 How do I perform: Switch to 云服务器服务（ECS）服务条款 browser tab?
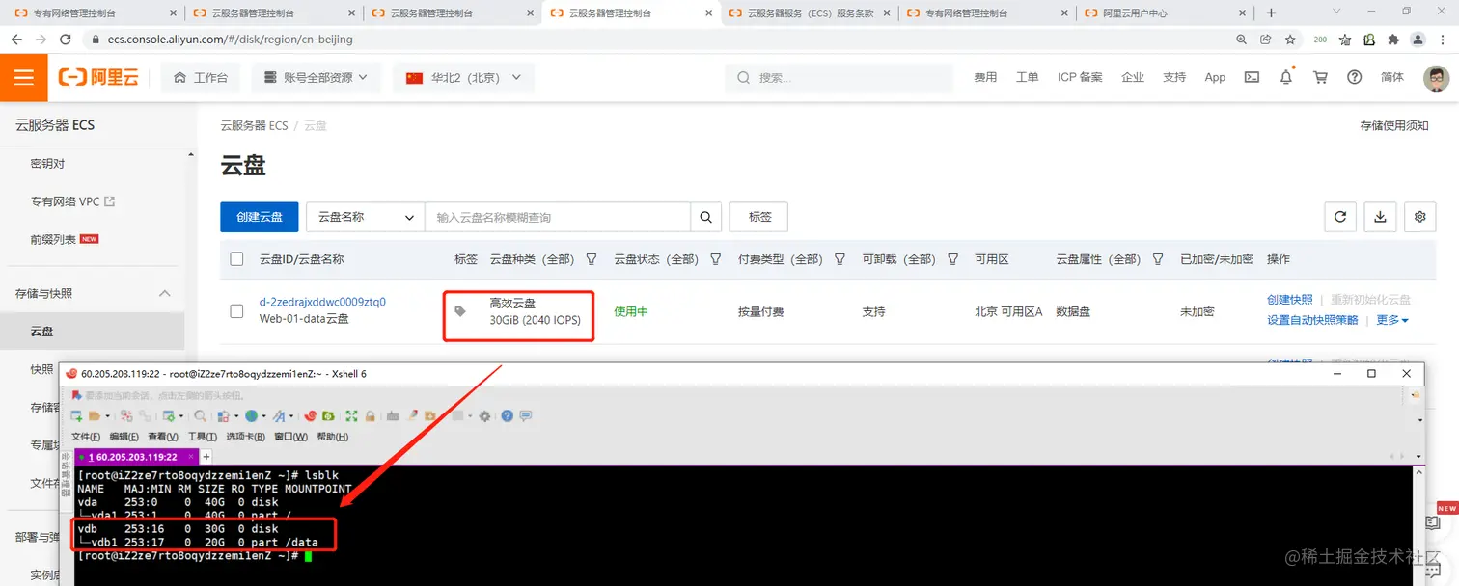(809, 13)
